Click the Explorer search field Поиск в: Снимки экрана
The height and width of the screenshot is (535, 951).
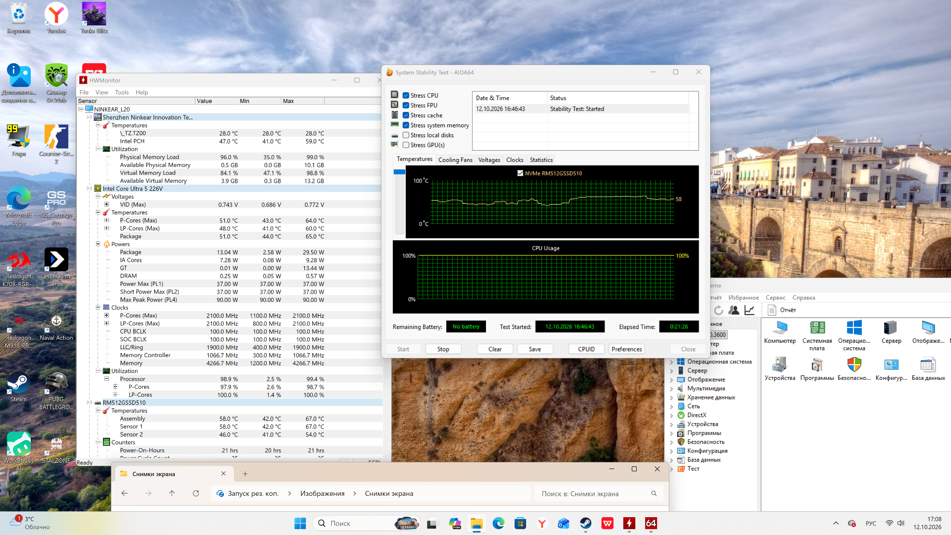click(598, 494)
